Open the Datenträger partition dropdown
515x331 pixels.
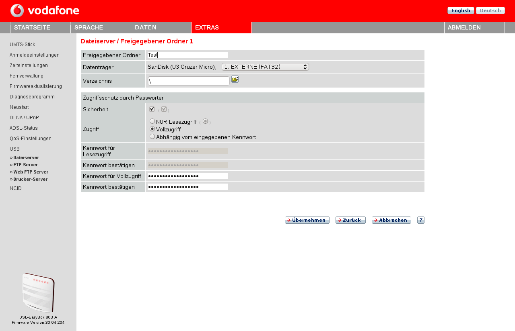pos(265,67)
